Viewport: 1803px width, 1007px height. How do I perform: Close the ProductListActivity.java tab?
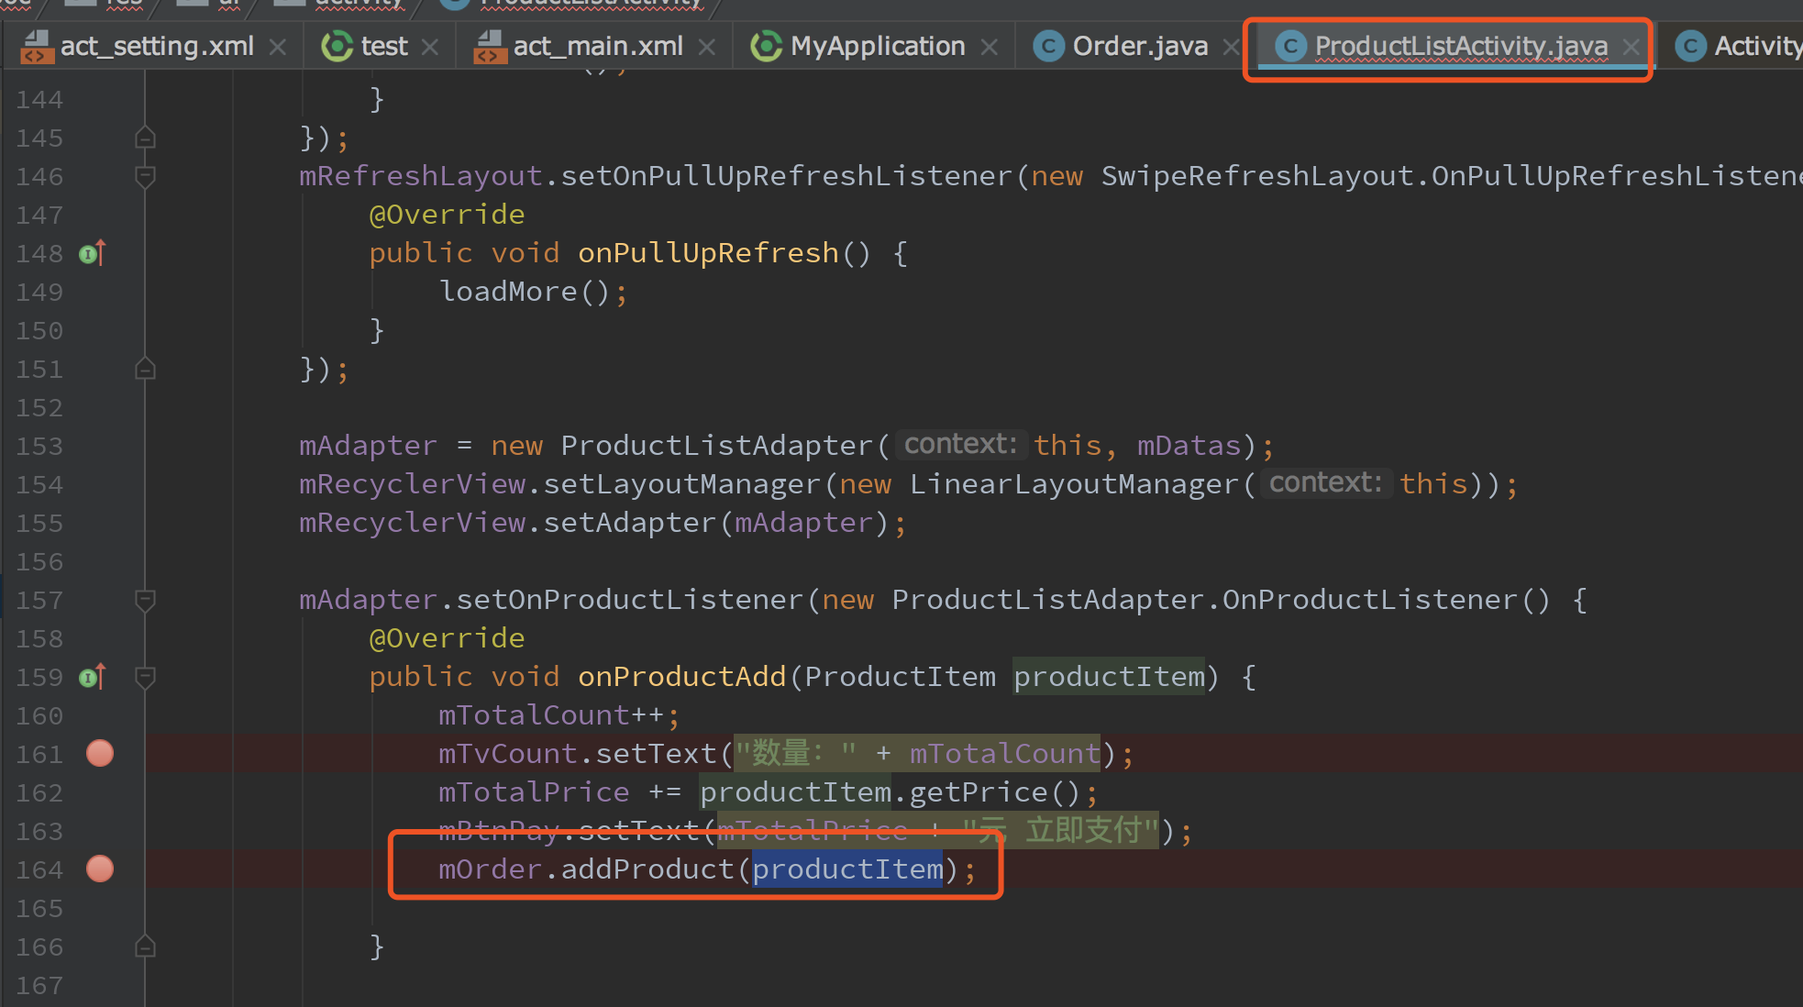tap(1632, 47)
